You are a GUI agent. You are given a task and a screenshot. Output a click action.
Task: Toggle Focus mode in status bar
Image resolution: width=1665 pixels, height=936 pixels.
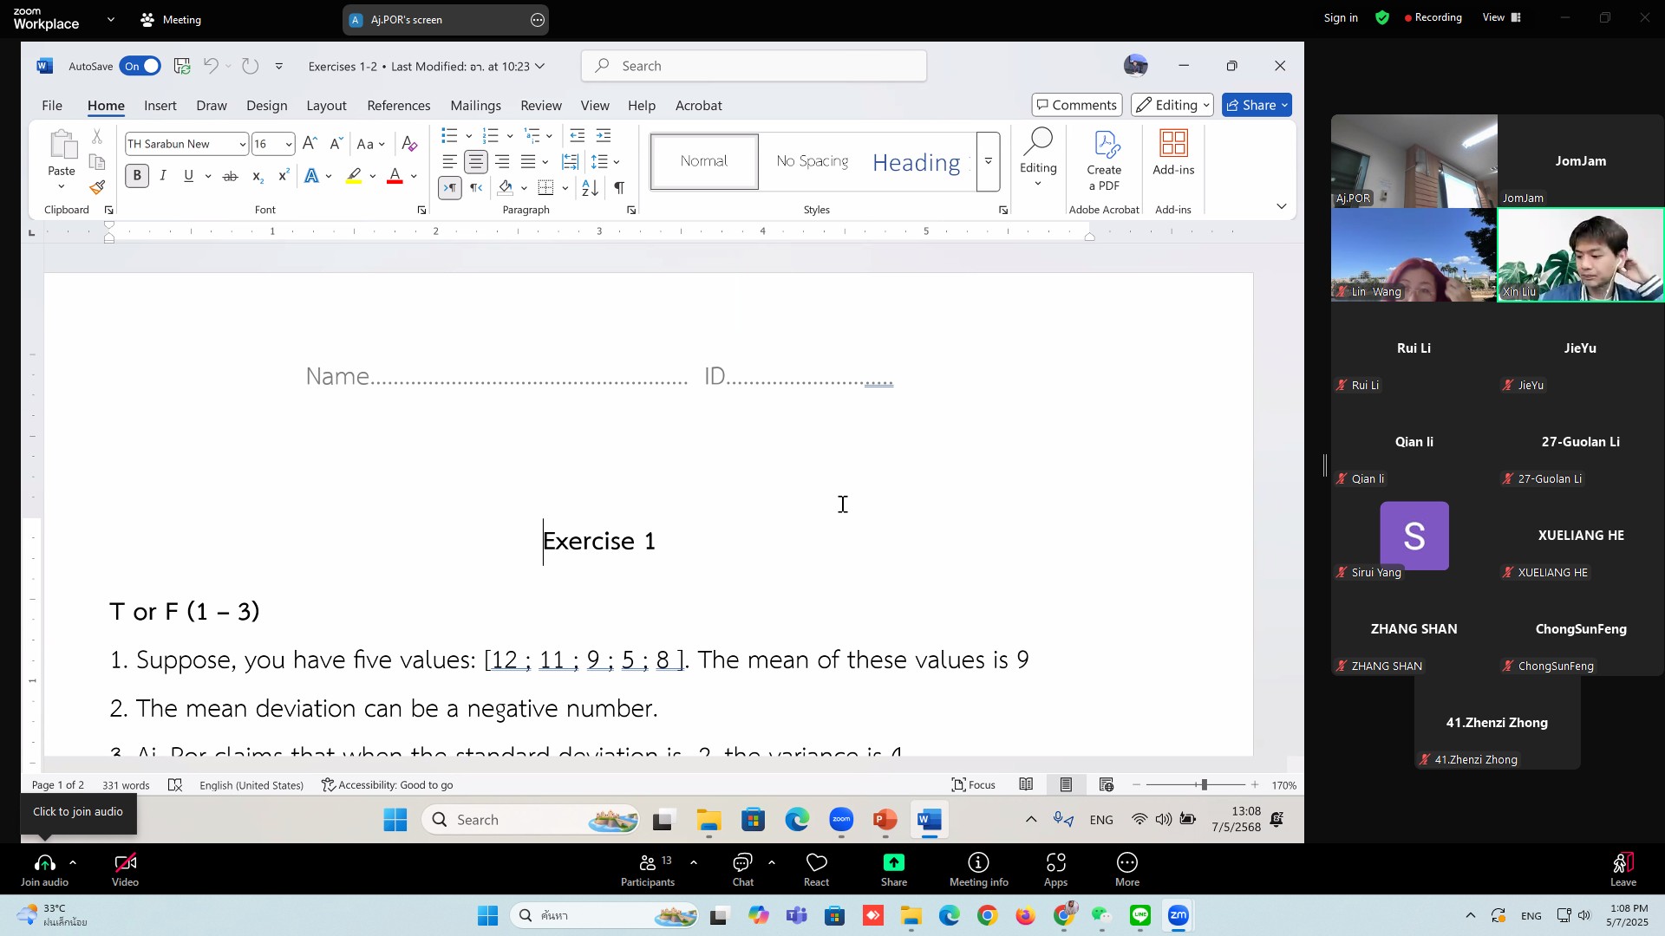pyautogui.click(x=973, y=784)
